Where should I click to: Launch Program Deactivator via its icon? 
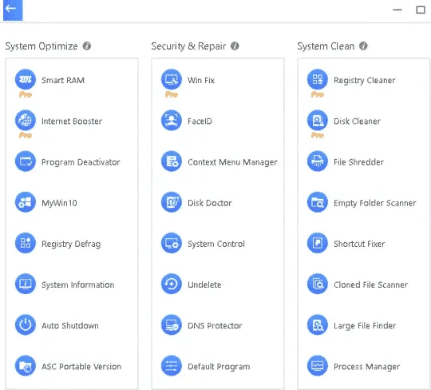26,161
